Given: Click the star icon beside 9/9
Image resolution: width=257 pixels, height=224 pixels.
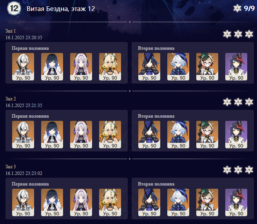Looking at the screenshot, I should (x=237, y=8).
